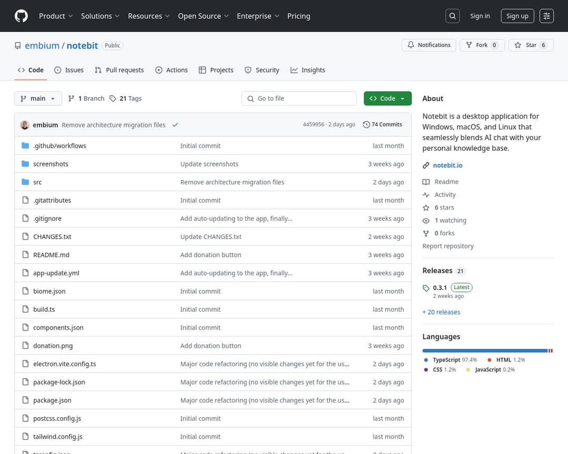Switch to the Projects tab
The image size is (568, 454).
click(x=216, y=70)
